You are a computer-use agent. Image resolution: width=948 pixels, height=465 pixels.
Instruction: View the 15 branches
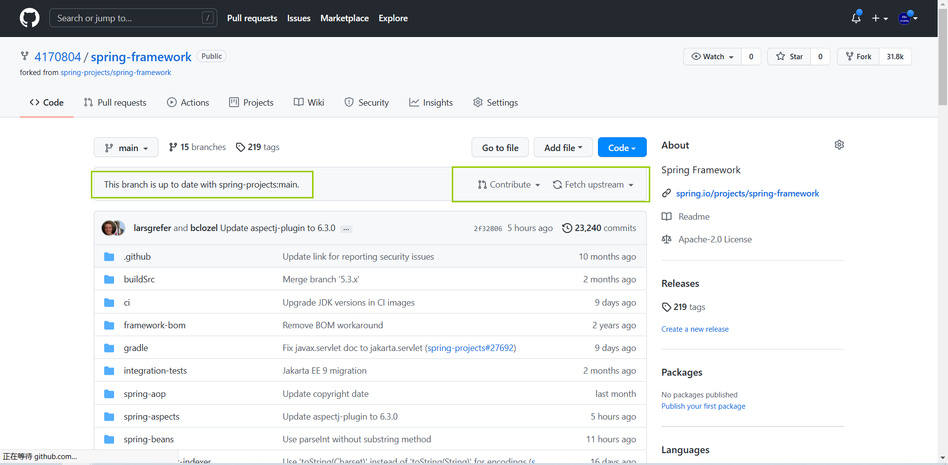pyautogui.click(x=197, y=147)
